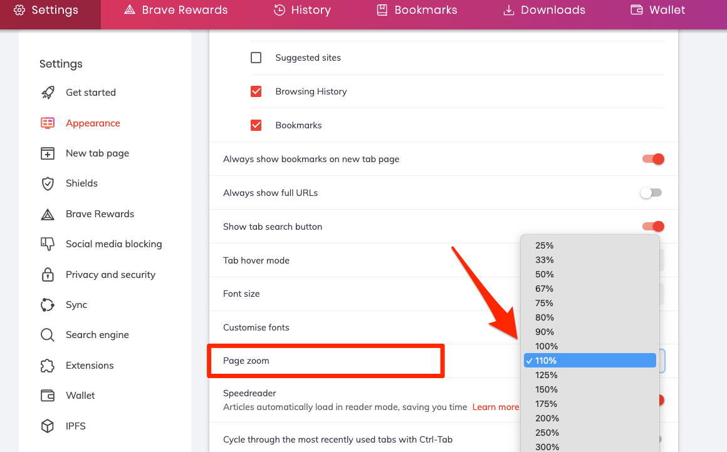
Task: Uncheck the Browsing History checkbox
Action: tap(256, 91)
